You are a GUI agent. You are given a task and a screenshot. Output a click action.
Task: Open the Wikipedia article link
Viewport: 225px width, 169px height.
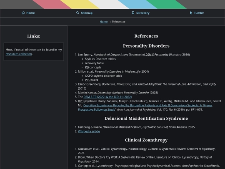(x=89, y=131)
